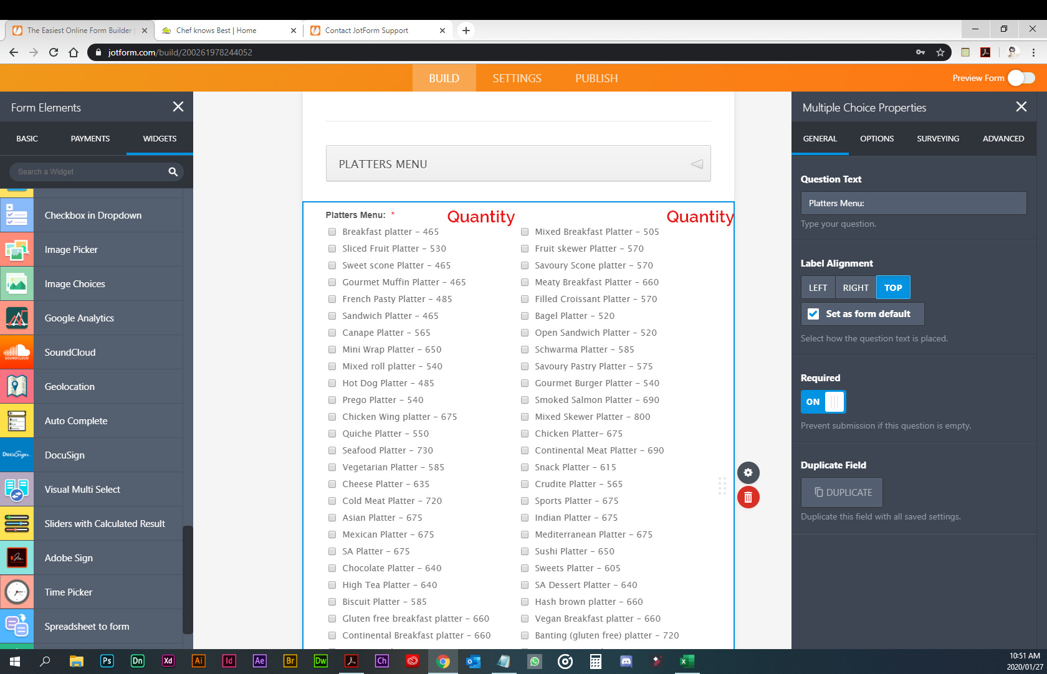
Task: Click the DocuSign widget icon
Action: point(17,455)
